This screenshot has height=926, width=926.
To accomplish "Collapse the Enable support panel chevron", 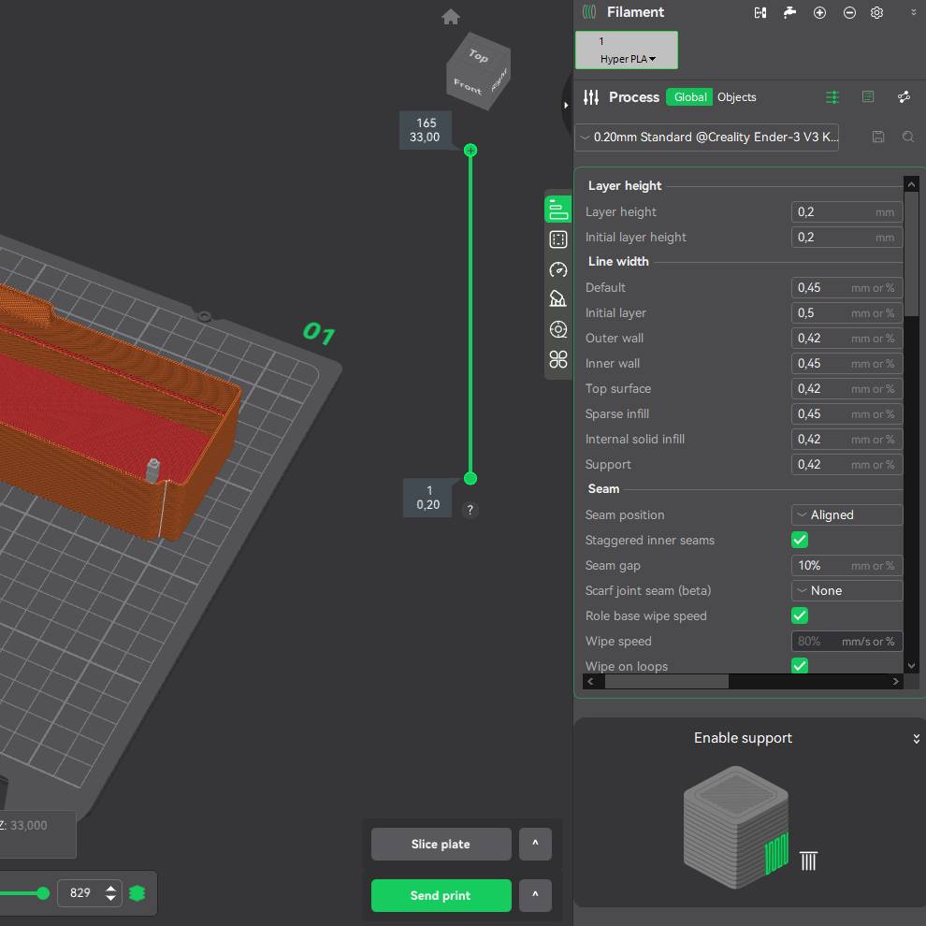I will click(x=916, y=739).
